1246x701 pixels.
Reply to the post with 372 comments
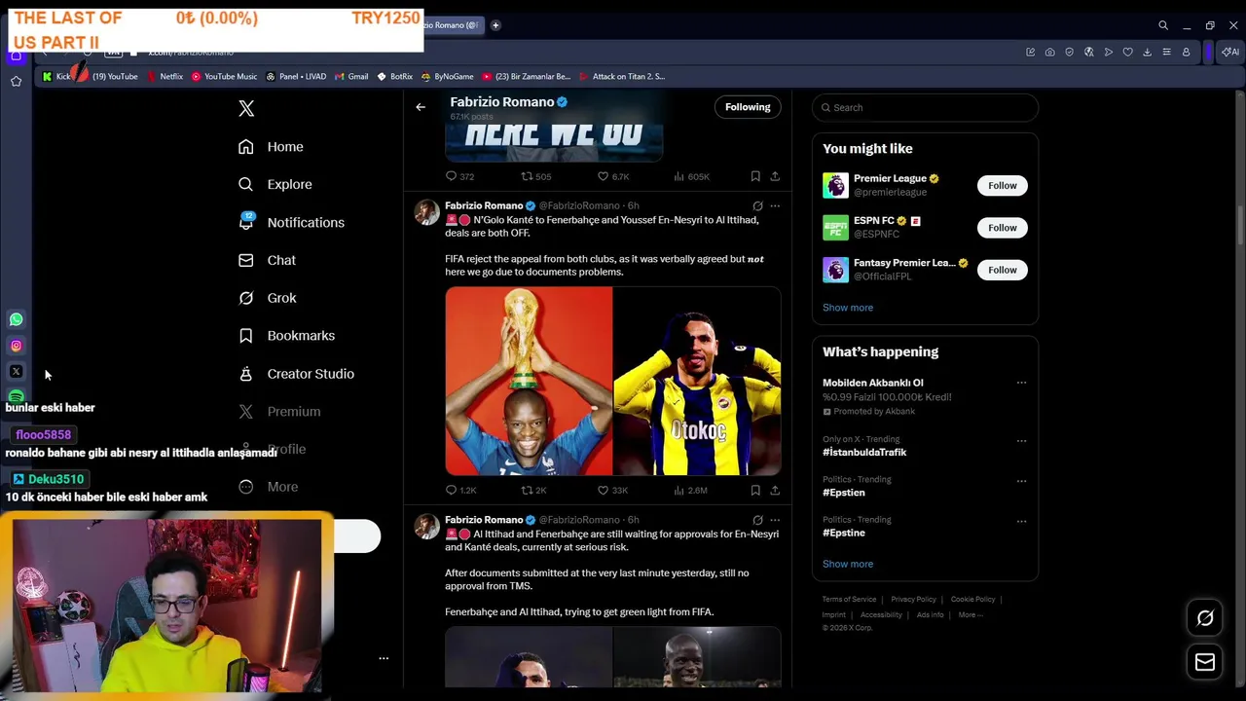pos(459,176)
